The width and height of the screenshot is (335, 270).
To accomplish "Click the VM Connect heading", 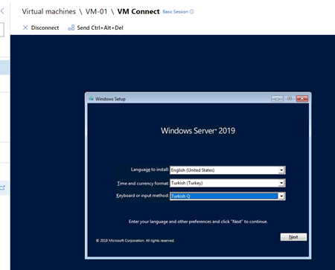I will coord(138,11).
